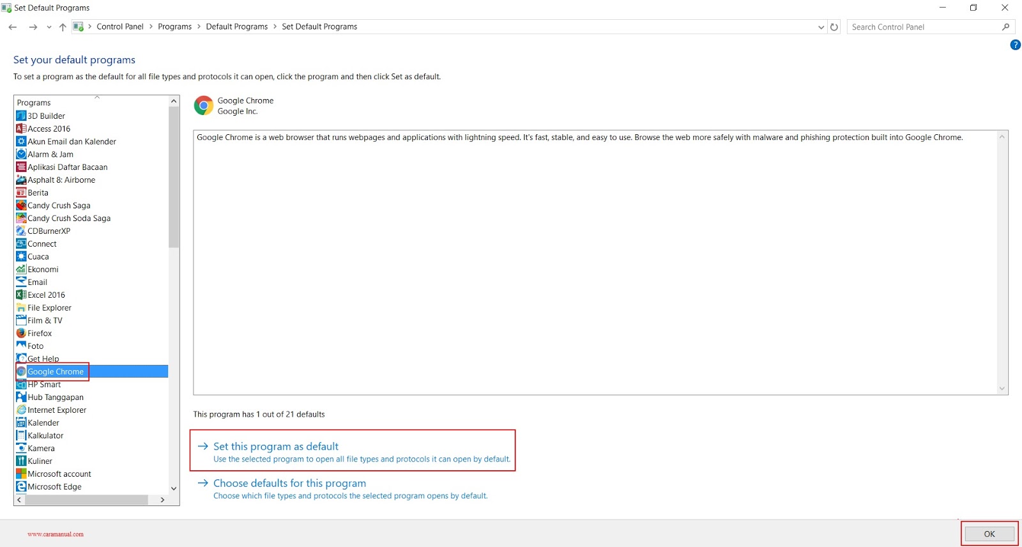Go forward with the forward arrow

[x=33, y=27]
